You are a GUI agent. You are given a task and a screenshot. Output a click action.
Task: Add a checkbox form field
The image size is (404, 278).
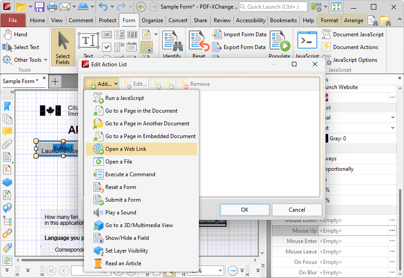pyautogui.click(x=106, y=47)
